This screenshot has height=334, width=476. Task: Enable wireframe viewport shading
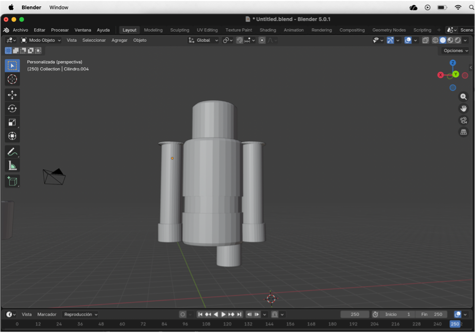point(435,40)
